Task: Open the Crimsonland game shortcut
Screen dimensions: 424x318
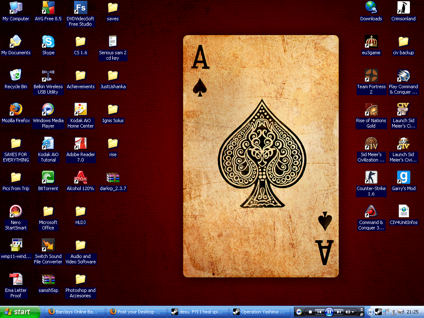Action: point(403,8)
